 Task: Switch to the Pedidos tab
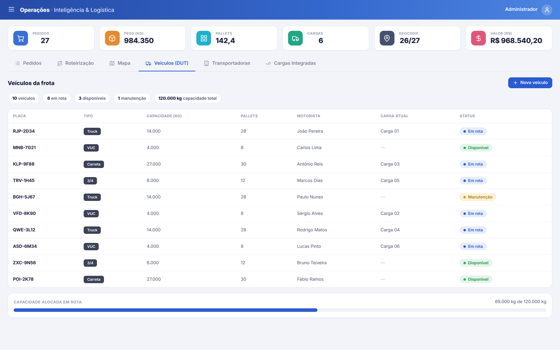(x=28, y=63)
